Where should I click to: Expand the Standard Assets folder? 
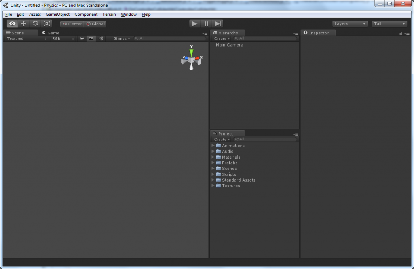pos(213,180)
